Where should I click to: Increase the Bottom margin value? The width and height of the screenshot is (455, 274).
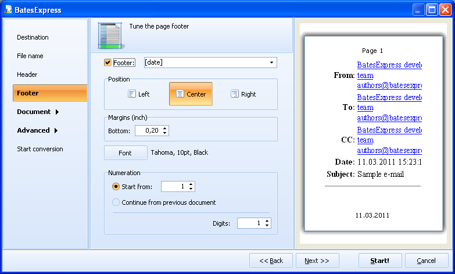tap(165, 128)
